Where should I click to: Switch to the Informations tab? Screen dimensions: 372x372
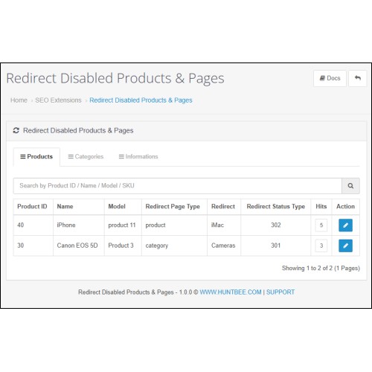point(138,157)
